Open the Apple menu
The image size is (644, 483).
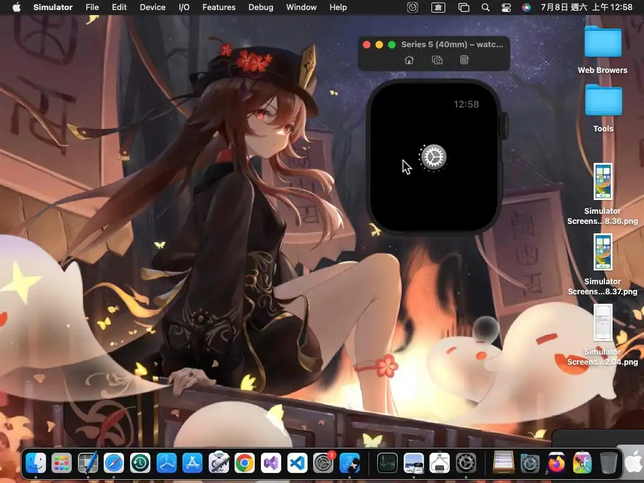16,7
